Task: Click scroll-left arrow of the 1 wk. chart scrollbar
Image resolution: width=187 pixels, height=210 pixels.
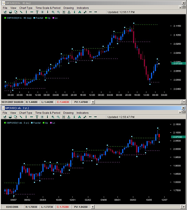Action: 93,207
